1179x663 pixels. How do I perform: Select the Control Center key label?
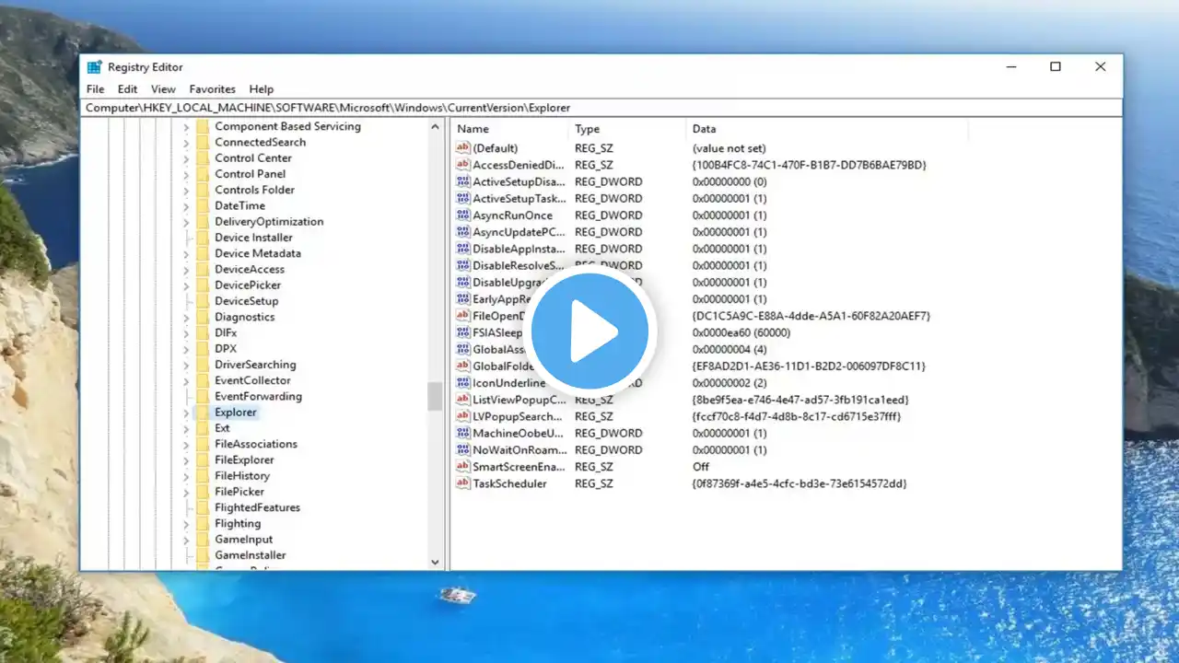pyautogui.click(x=253, y=158)
